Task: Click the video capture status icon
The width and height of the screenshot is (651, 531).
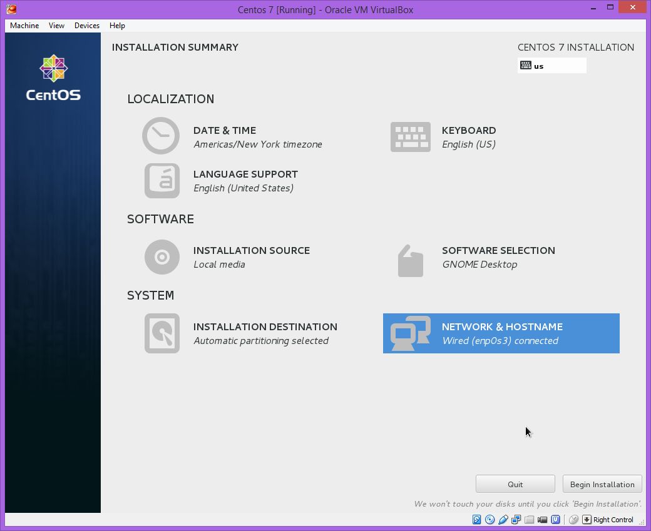Action: (542, 520)
